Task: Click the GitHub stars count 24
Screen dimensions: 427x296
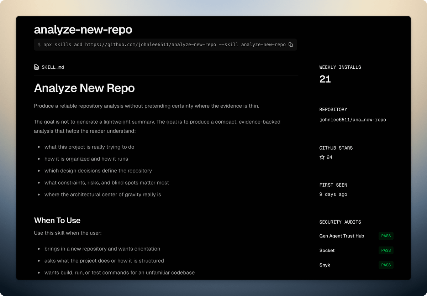Action: pyautogui.click(x=330, y=157)
